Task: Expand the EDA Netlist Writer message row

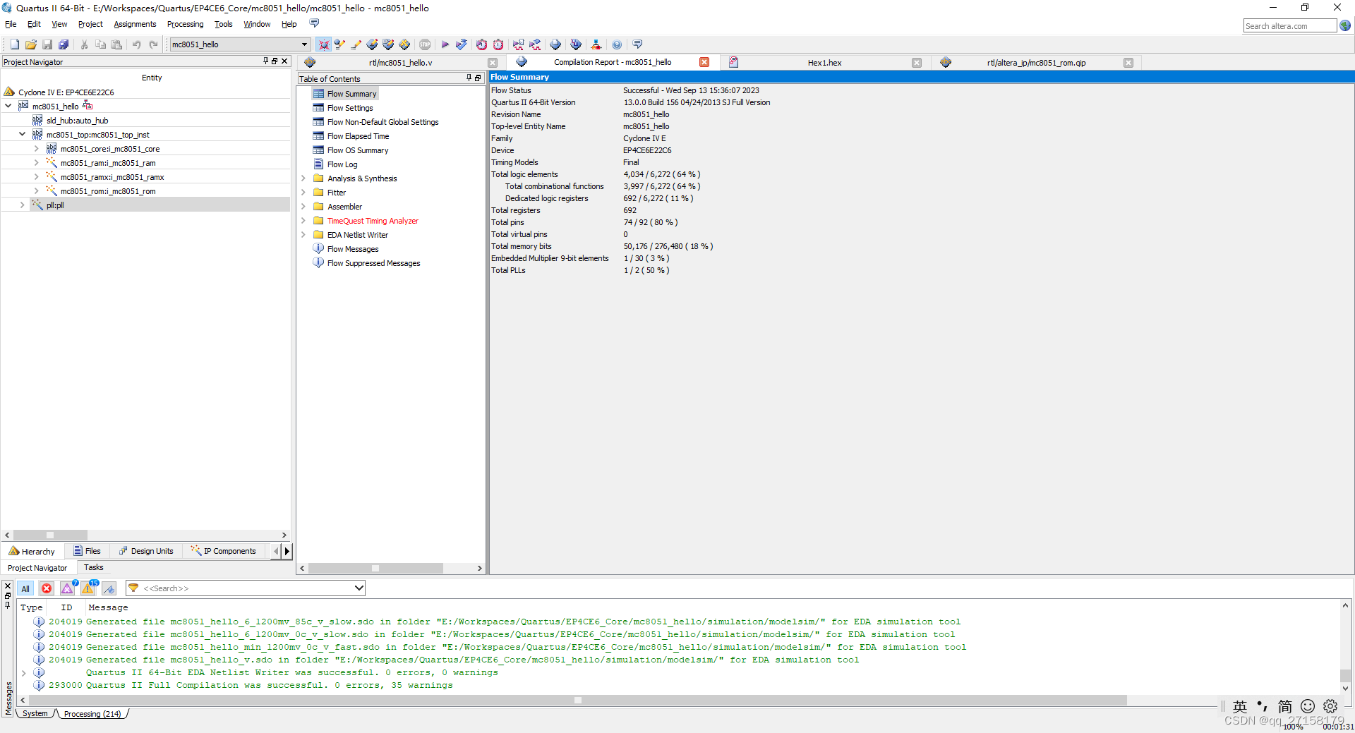Action: pos(23,673)
